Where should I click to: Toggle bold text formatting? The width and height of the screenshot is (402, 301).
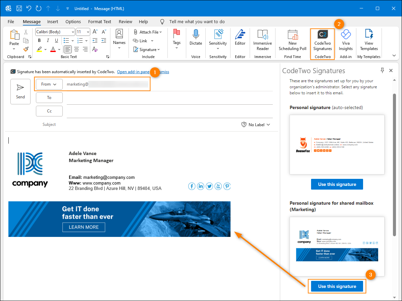(x=39, y=40)
